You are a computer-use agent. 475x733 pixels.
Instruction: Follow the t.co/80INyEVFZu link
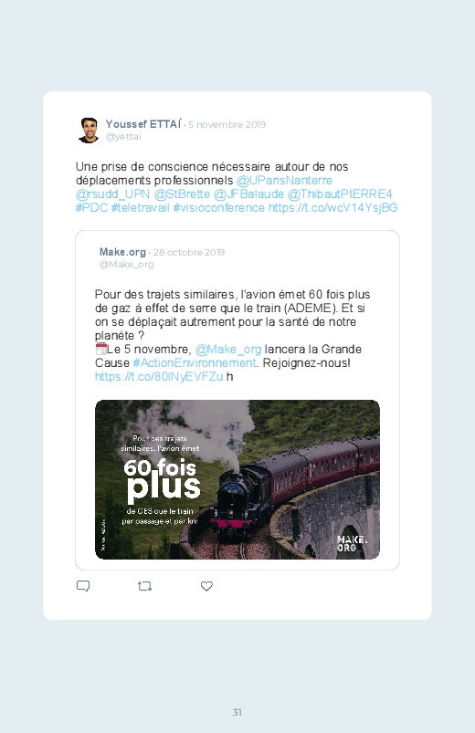159,376
